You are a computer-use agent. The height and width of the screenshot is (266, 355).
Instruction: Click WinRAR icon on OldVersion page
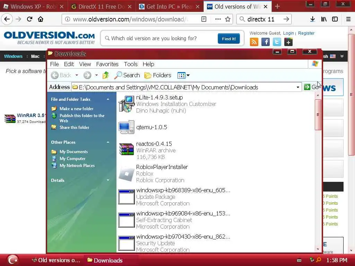[x=10, y=118]
